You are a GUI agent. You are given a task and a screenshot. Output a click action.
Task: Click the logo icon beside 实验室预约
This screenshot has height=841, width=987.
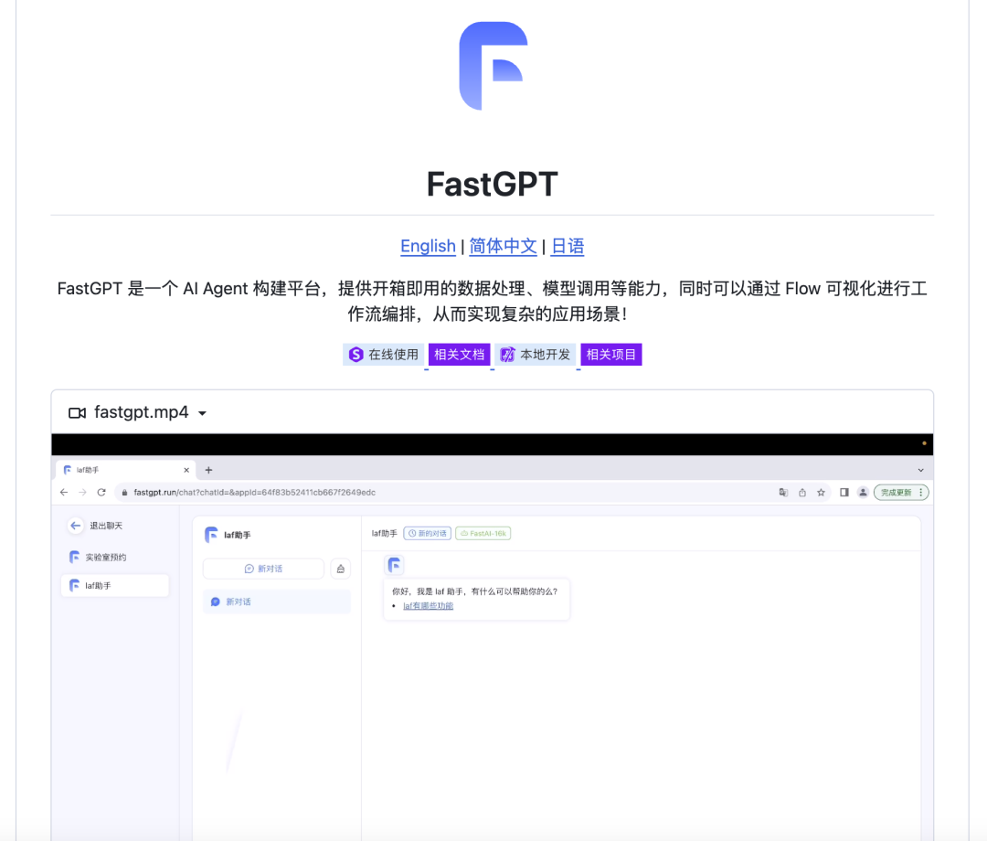pos(74,557)
